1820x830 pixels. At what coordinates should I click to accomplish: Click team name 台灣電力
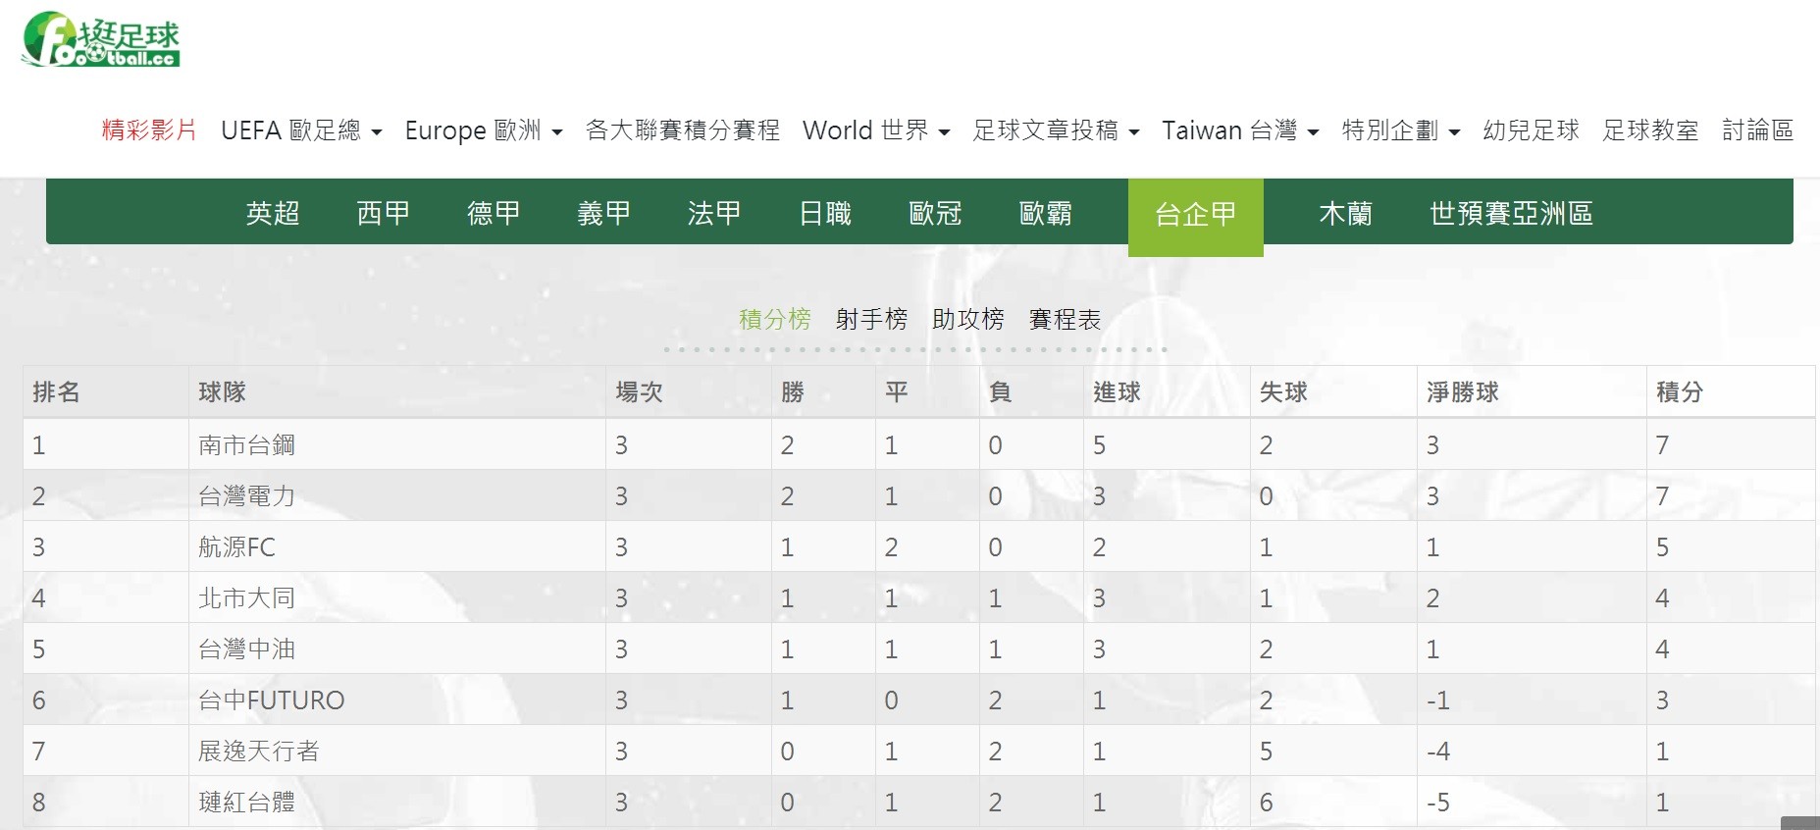(x=246, y=496)
